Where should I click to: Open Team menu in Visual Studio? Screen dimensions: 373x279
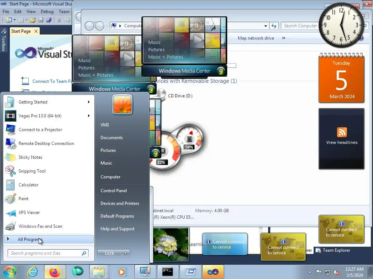[64, 11]
